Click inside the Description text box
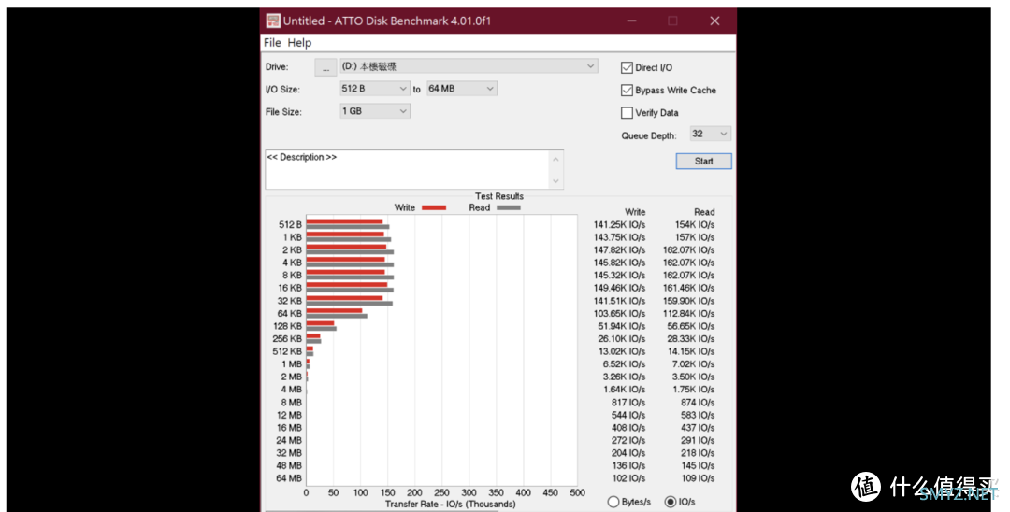The image size is (1010, 512). 407,170
